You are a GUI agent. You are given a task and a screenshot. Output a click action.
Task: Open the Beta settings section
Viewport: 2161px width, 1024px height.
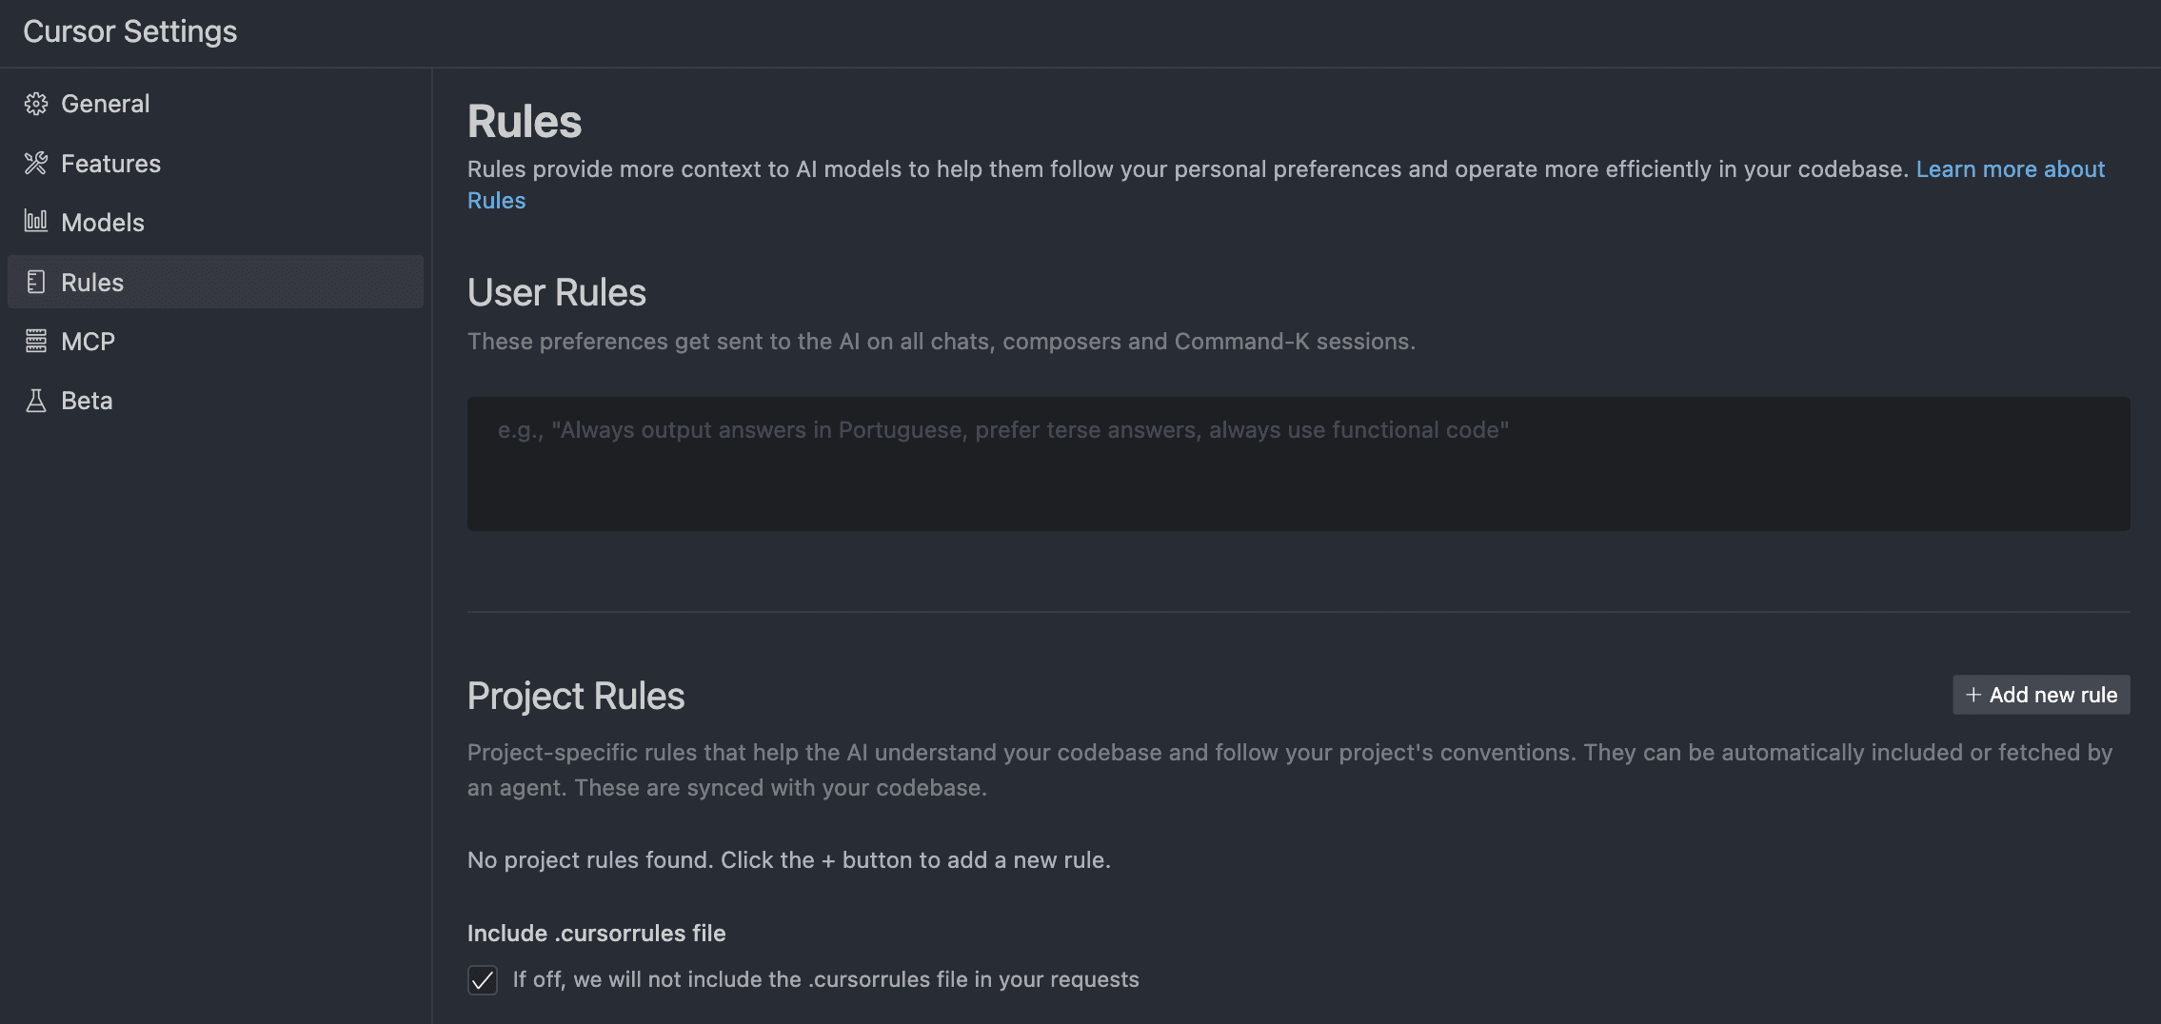click(x=87, y=400)
